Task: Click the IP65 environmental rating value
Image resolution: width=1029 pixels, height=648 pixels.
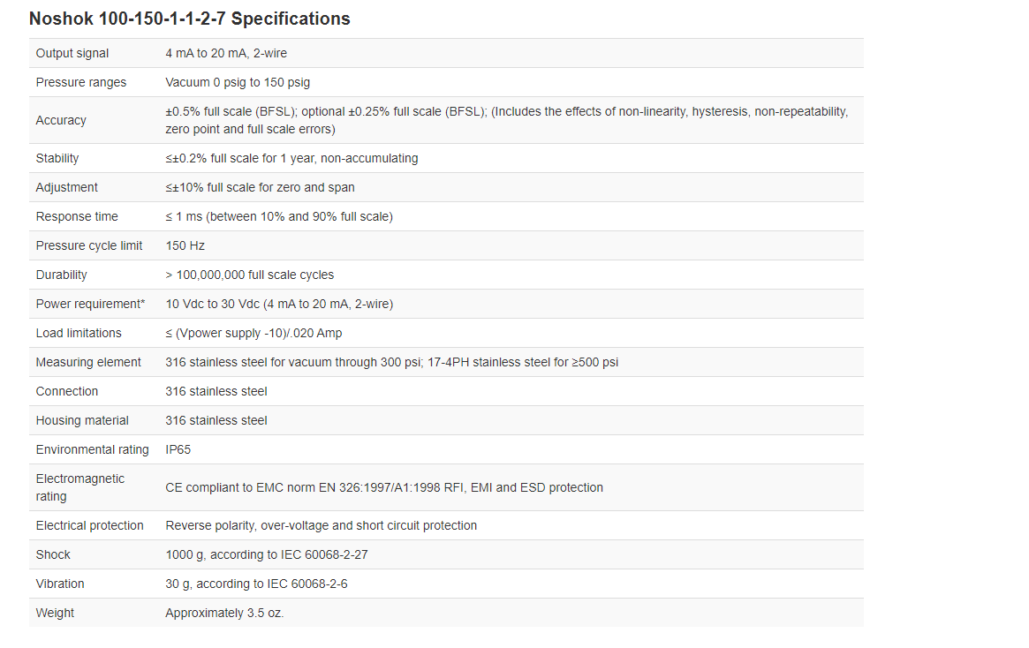Action: coord(178,450)
